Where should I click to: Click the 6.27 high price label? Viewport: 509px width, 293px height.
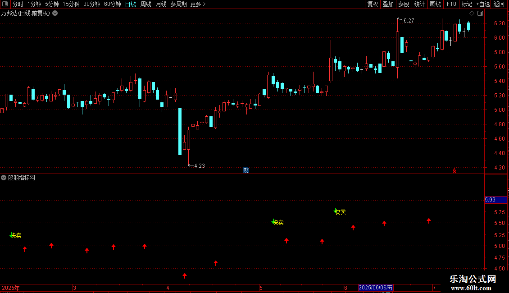tap(409, 21)
